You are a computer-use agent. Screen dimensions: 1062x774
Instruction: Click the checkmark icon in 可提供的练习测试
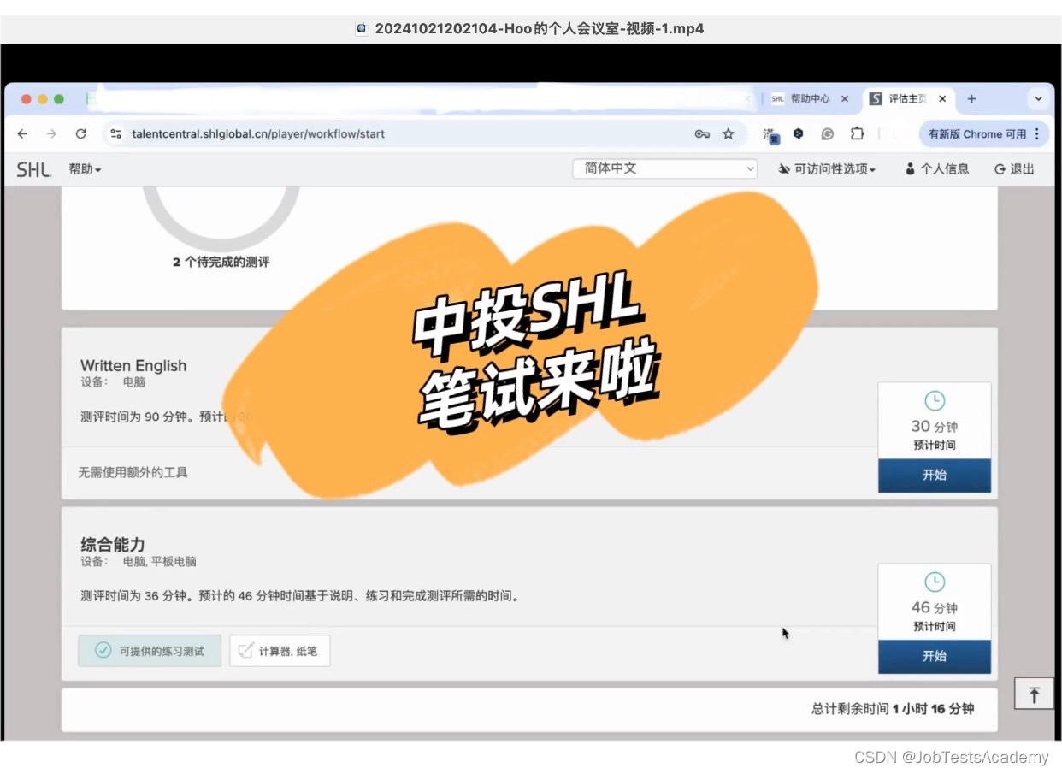(x=103, y=651)
